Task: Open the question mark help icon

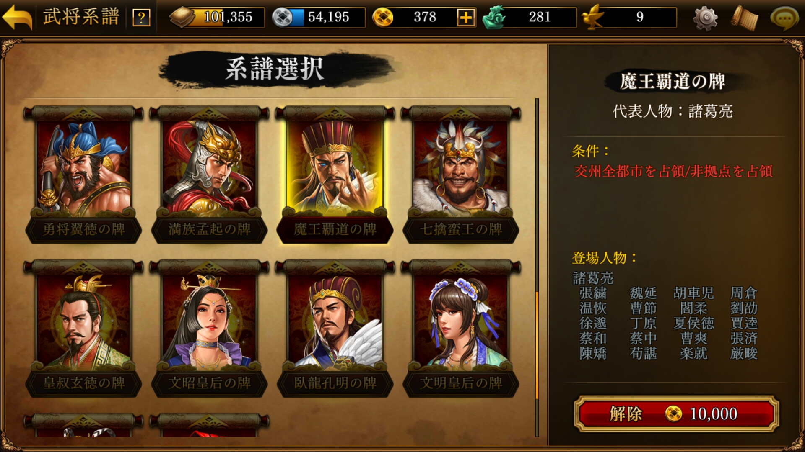Action: click(141, 18)
